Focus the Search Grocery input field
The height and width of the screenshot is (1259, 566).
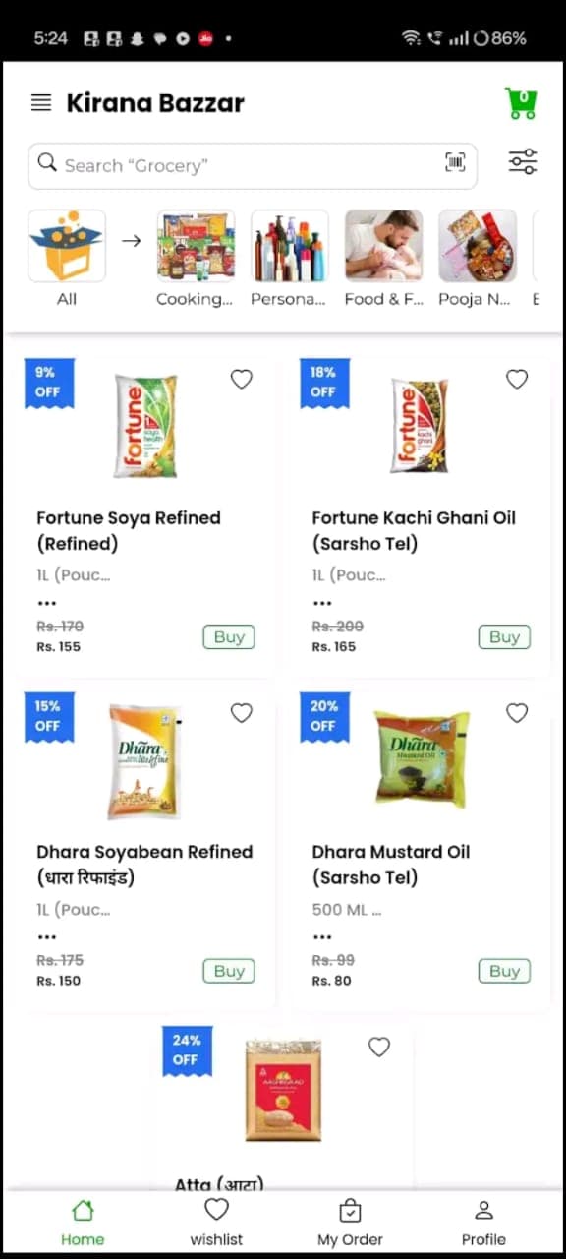253,165
